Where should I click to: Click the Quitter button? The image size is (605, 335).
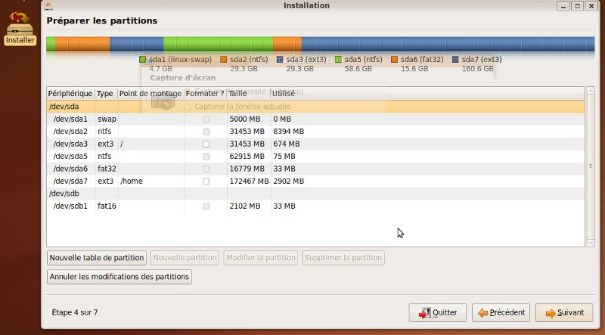click(438, 312)
